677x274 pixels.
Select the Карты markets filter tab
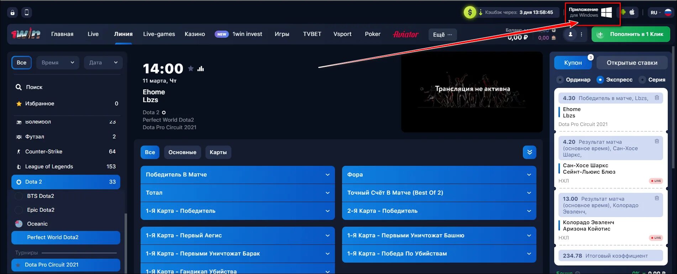click(218, 152)
